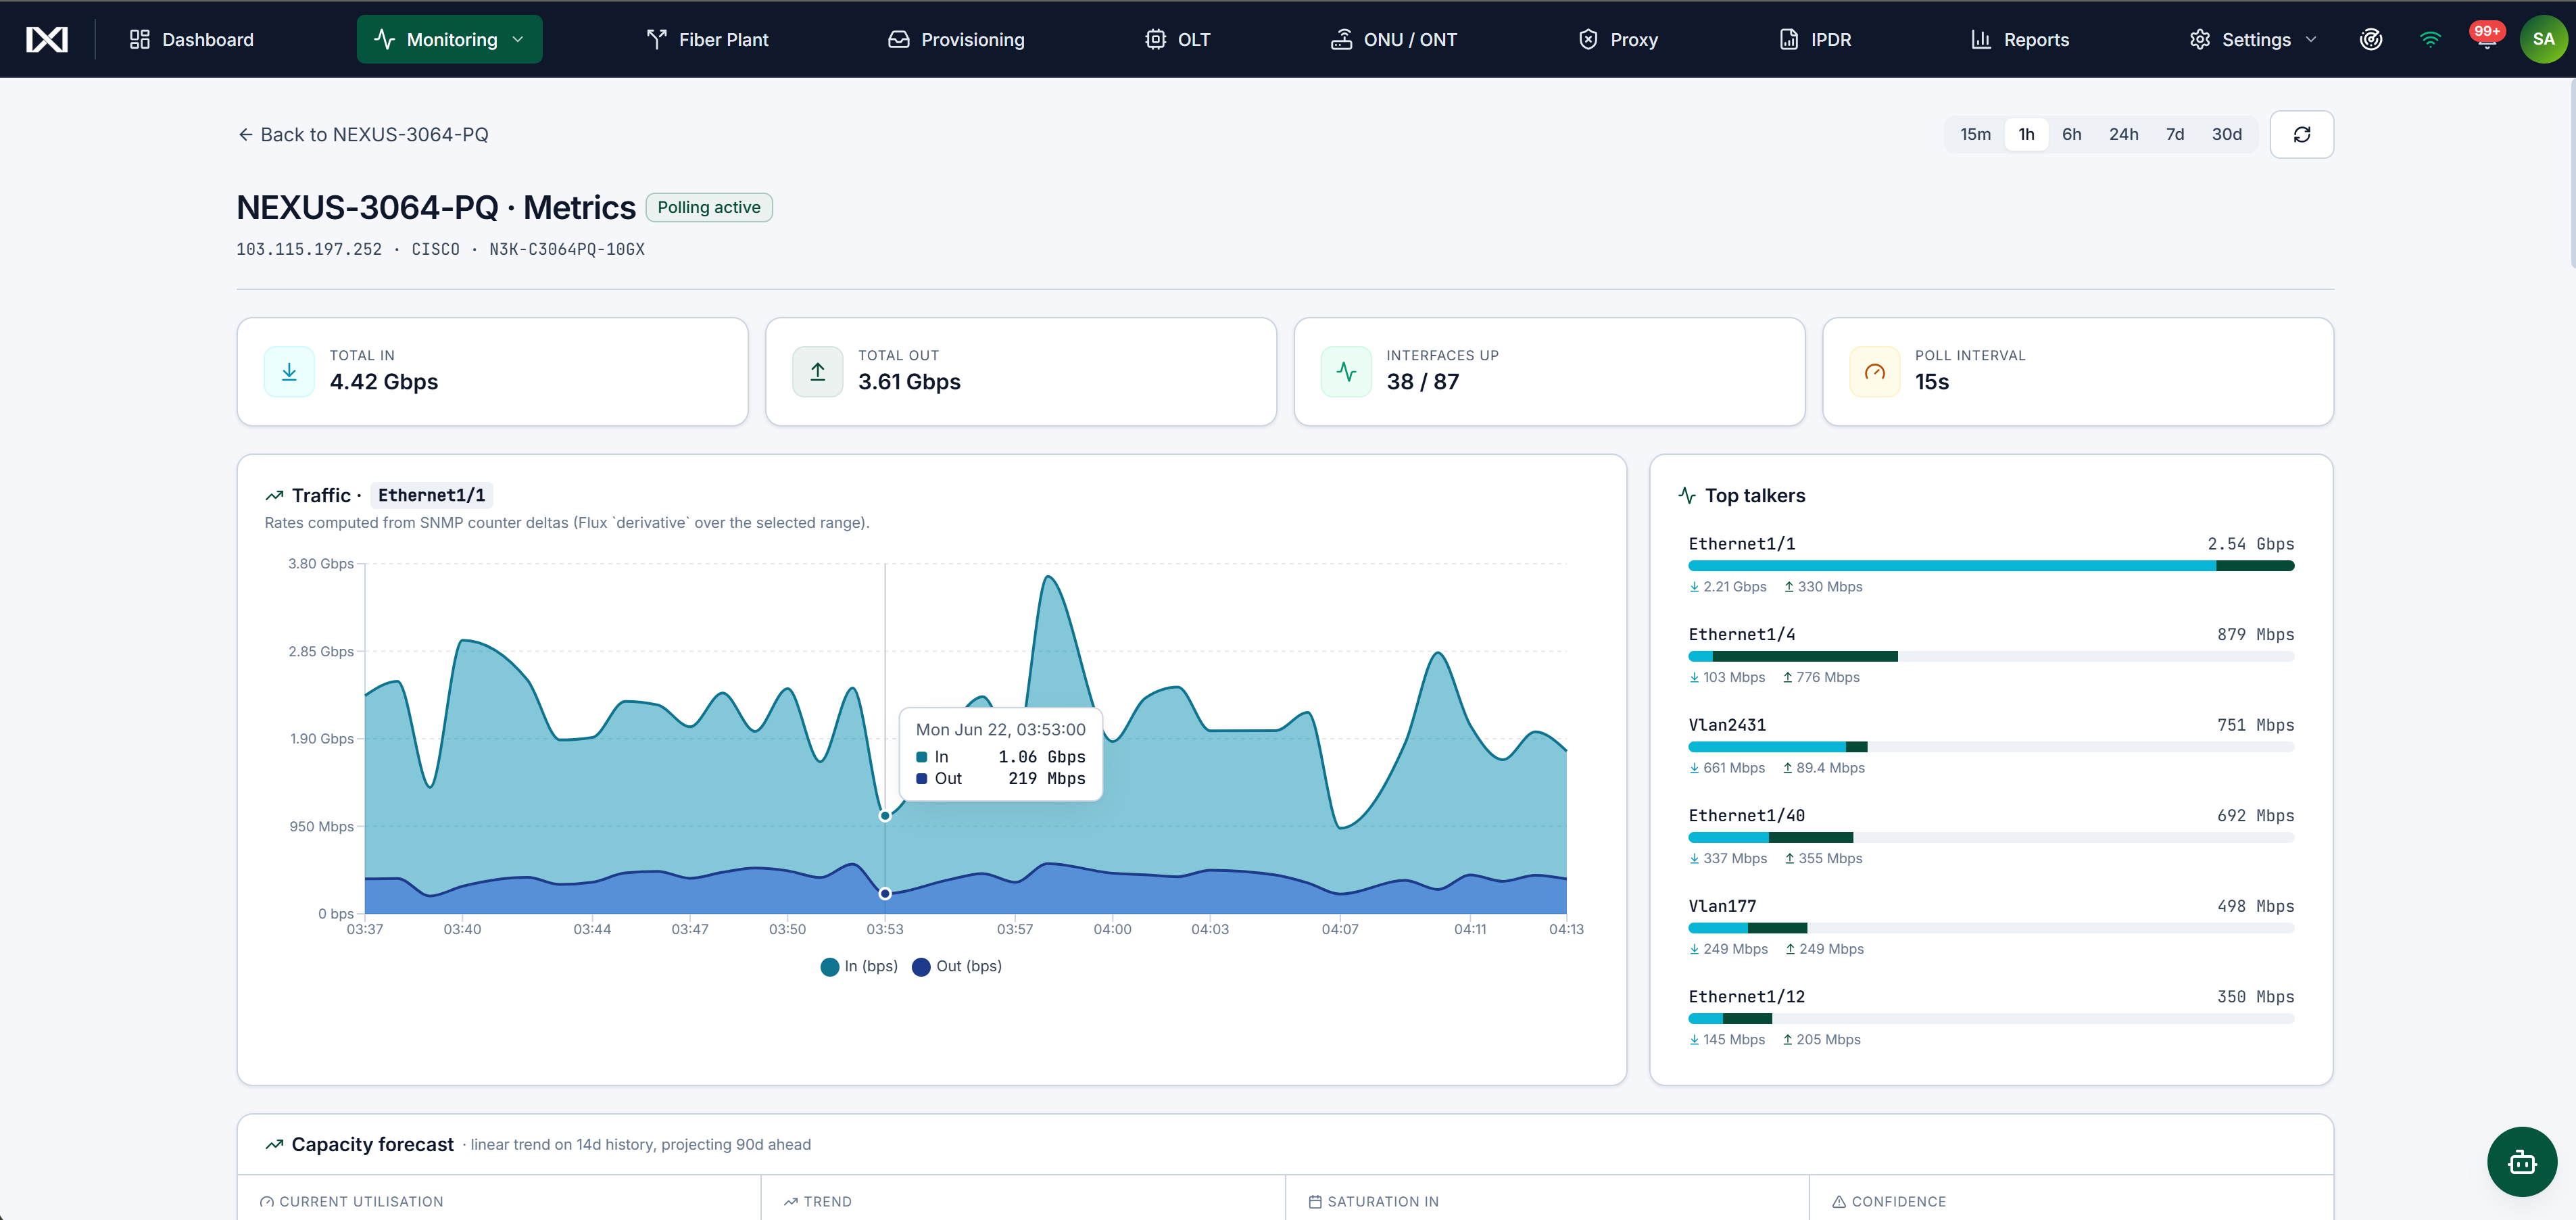Click the Ethernet1/1 usage bar
The height and width of the screenshot is (1220, 2576).
[1991, 566]
